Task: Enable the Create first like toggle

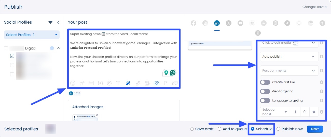Action: coord(265,82)
